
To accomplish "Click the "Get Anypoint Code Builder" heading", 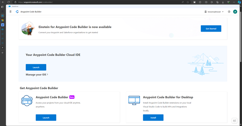I will pyautogui.click(x=39, y=88).
